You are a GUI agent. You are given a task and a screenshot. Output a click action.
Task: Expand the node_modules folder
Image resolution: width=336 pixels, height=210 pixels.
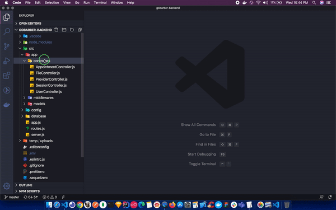tap(49, 42)
